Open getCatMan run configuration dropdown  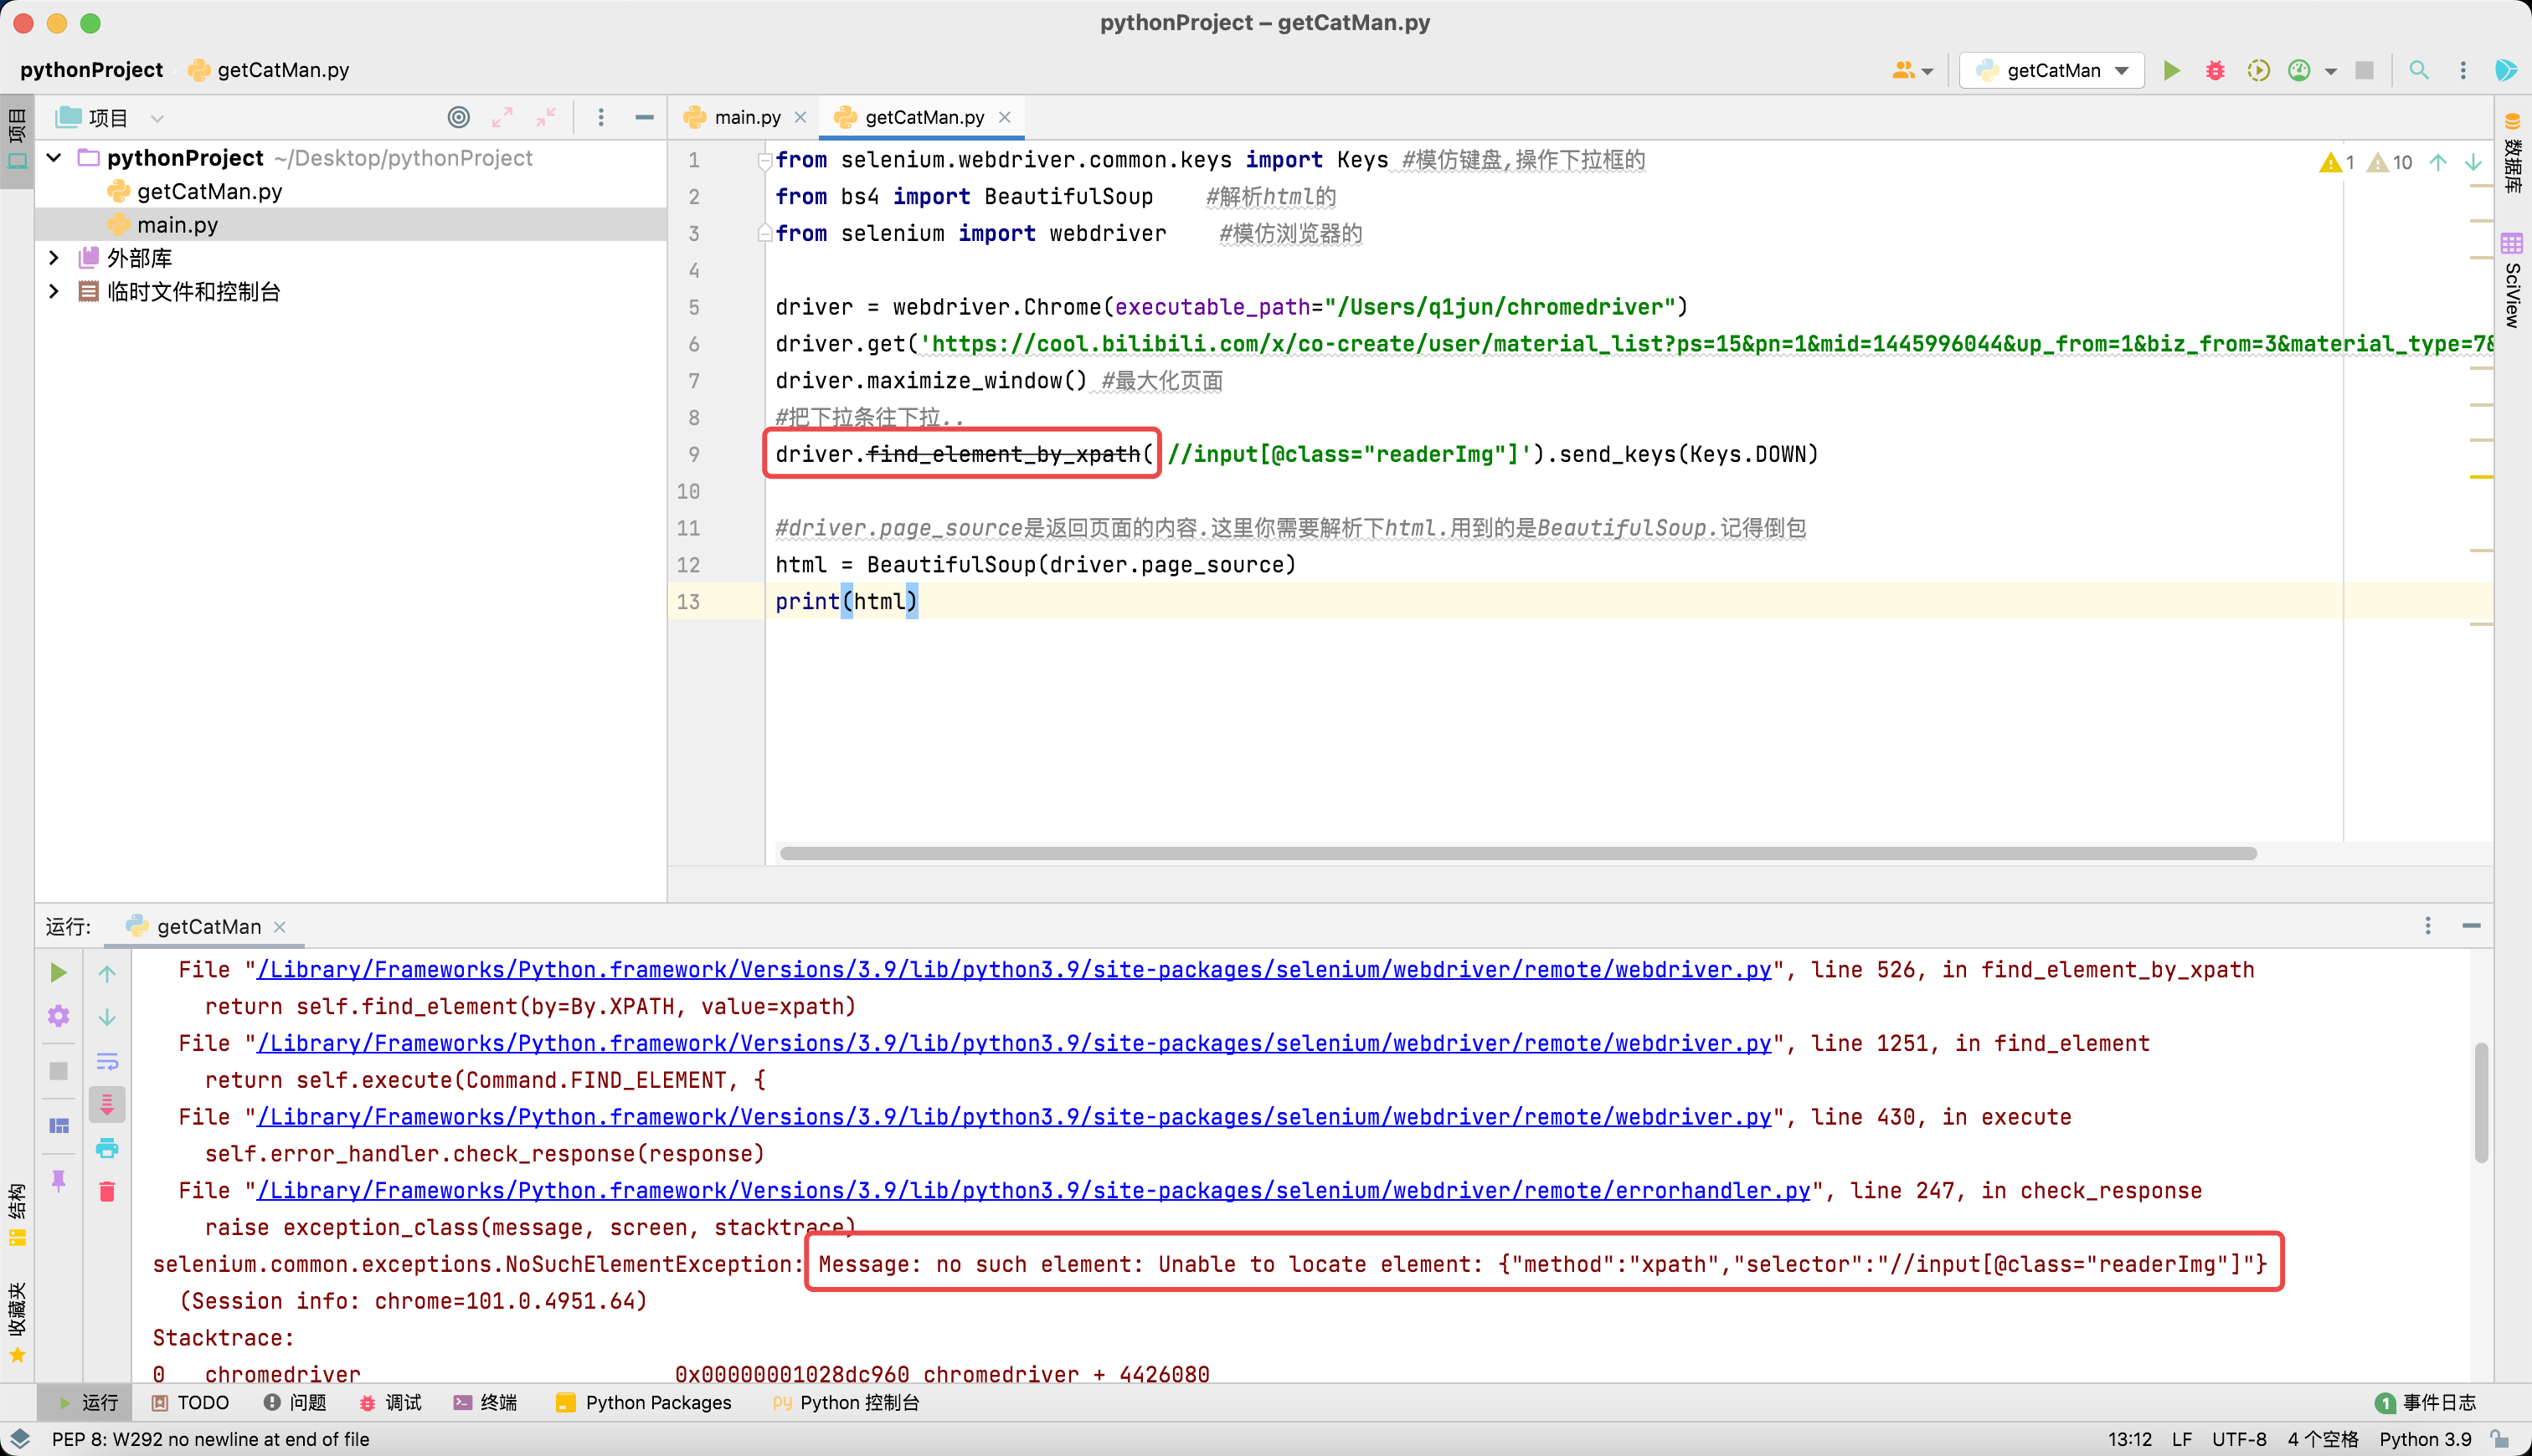2051,70
